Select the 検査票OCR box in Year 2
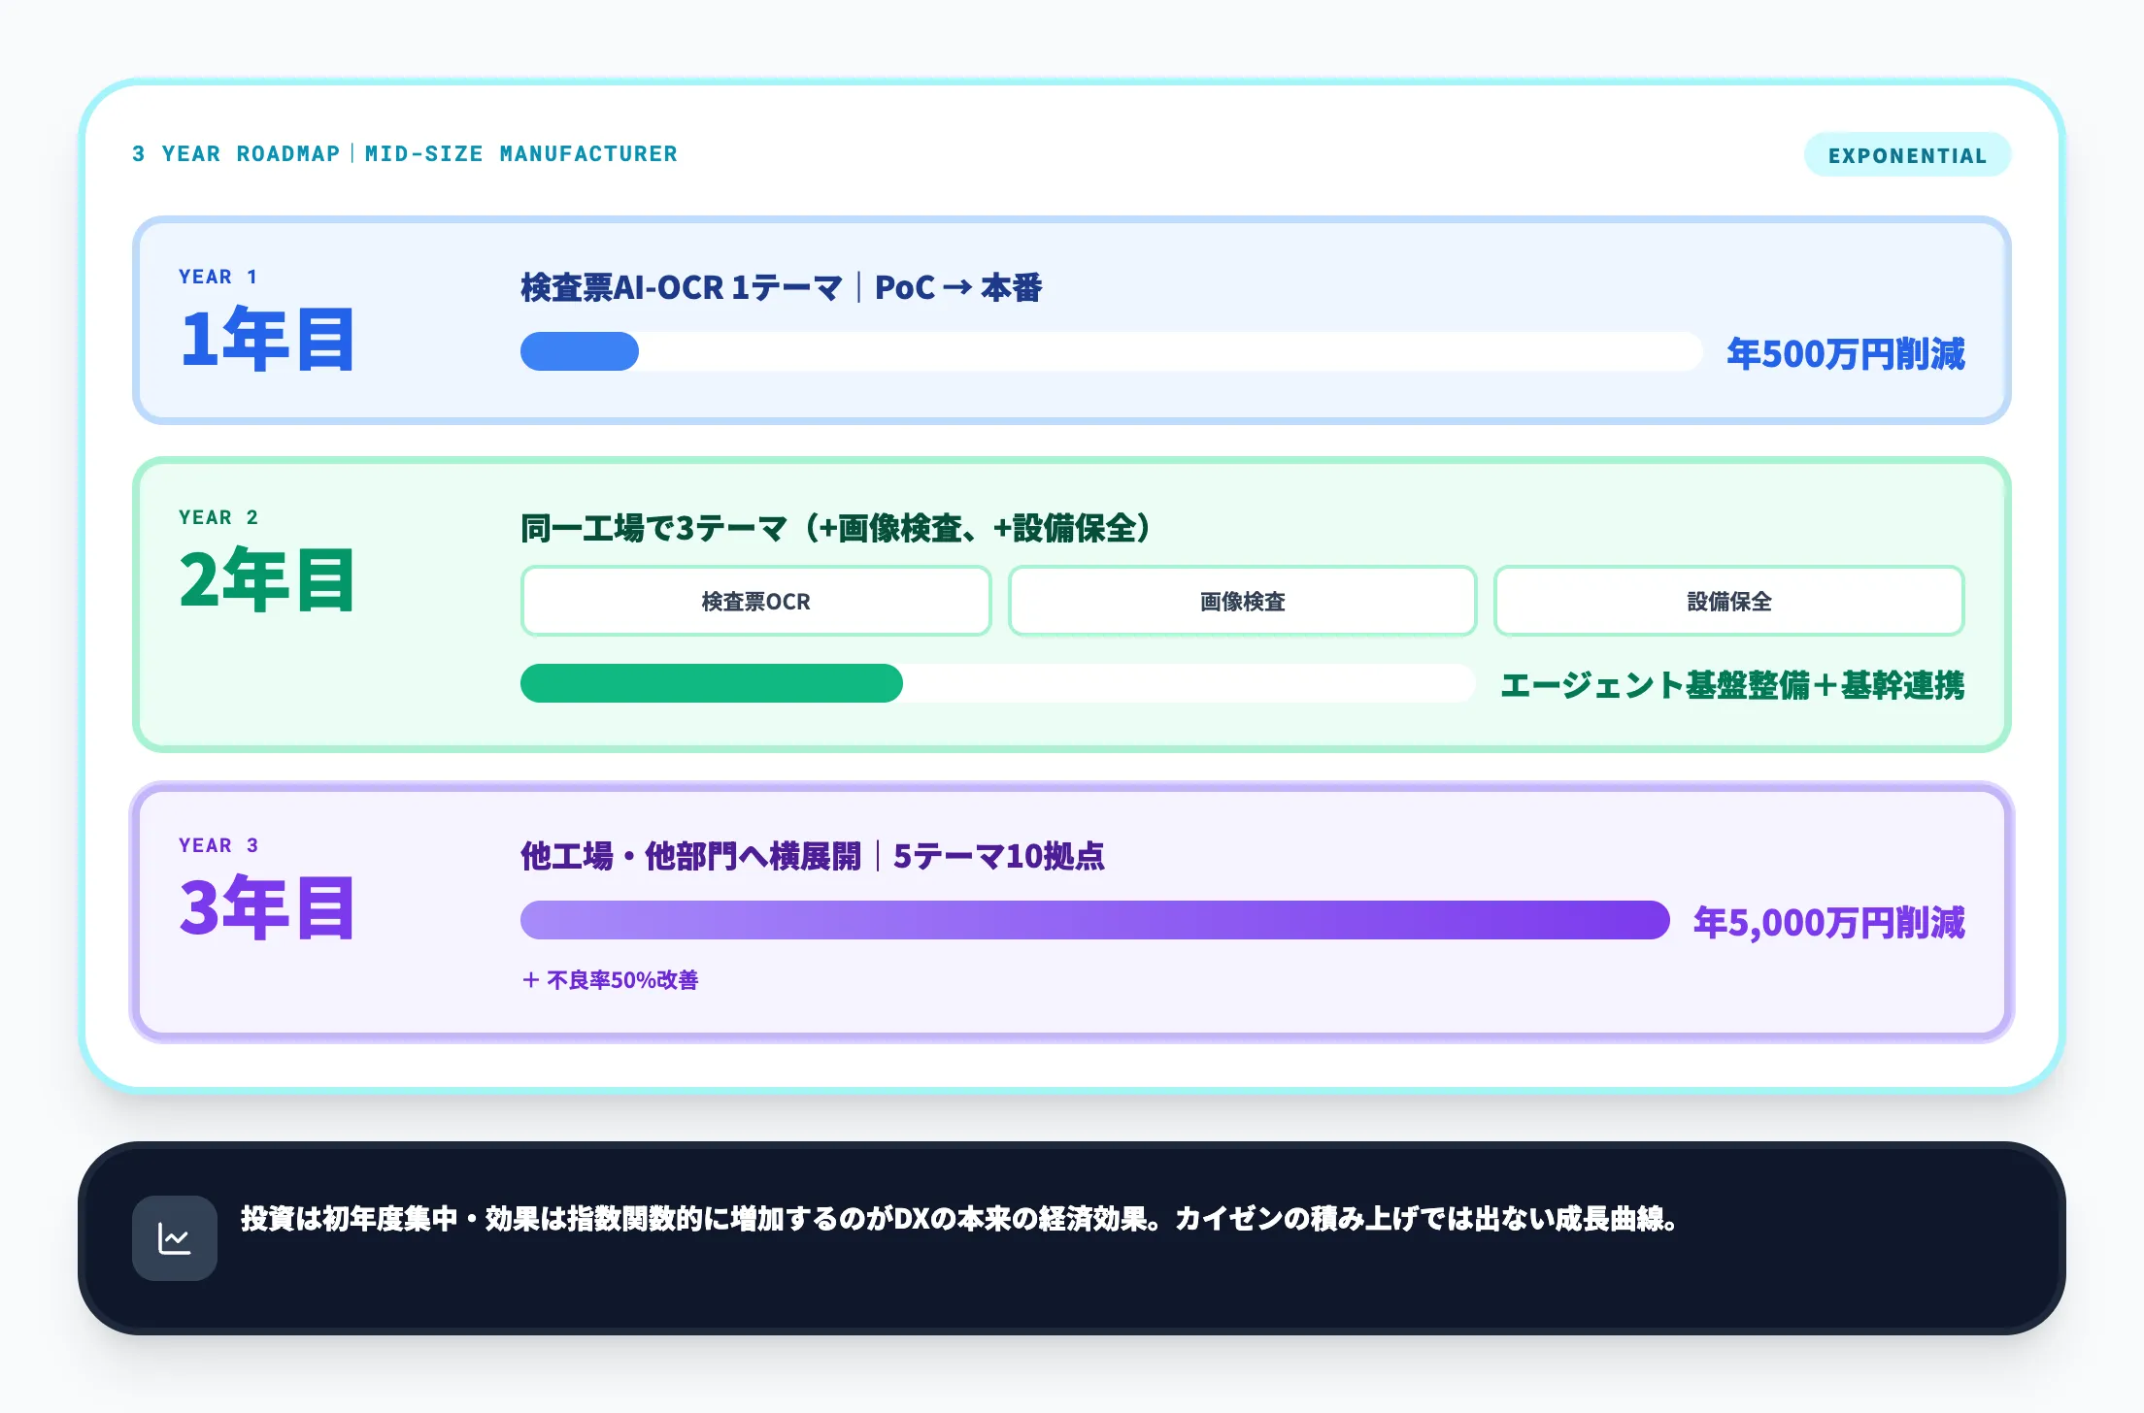Viewport: 2144px width, 1413px height. pyautogui.click(x=754, y=601)
